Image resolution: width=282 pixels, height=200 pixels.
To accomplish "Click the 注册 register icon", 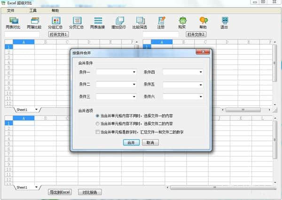I will point(161,21).
